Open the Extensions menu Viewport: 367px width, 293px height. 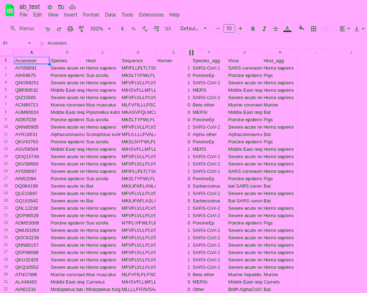[x=151, y=15]
